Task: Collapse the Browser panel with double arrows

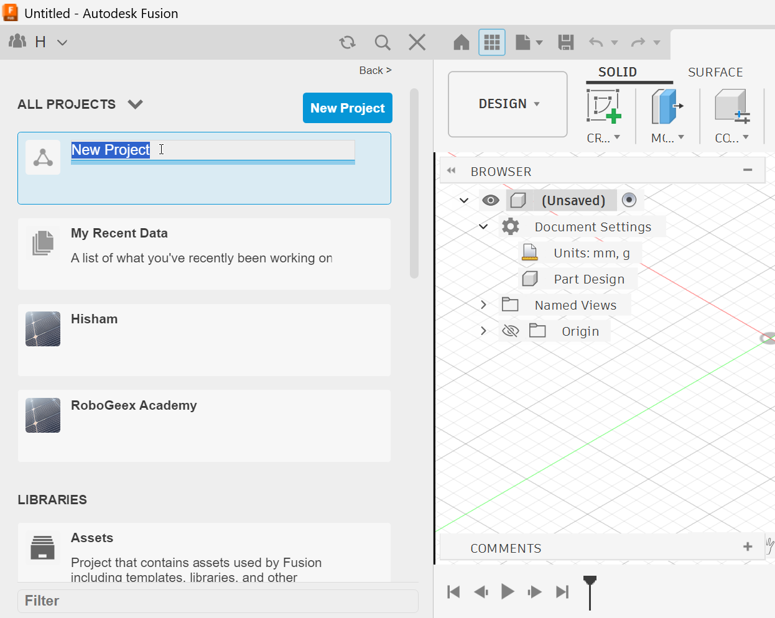Action: (x=452, y=170)
